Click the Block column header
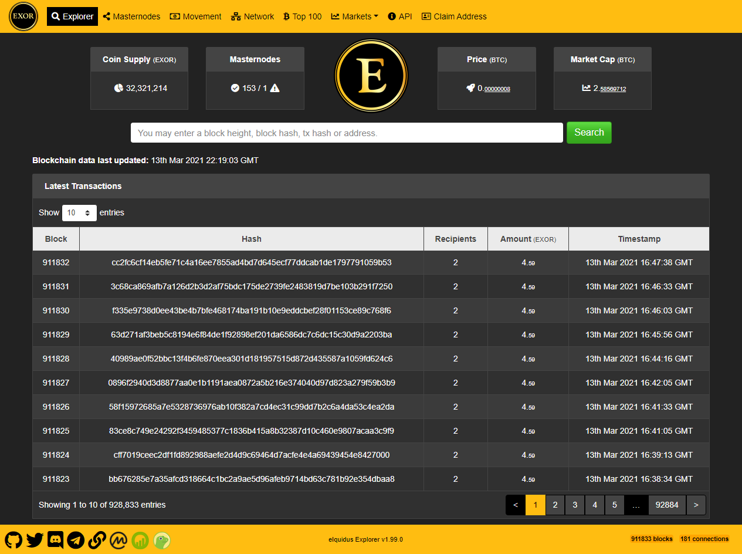This screenshot has width=742, height=554. (x=56, y=239)
